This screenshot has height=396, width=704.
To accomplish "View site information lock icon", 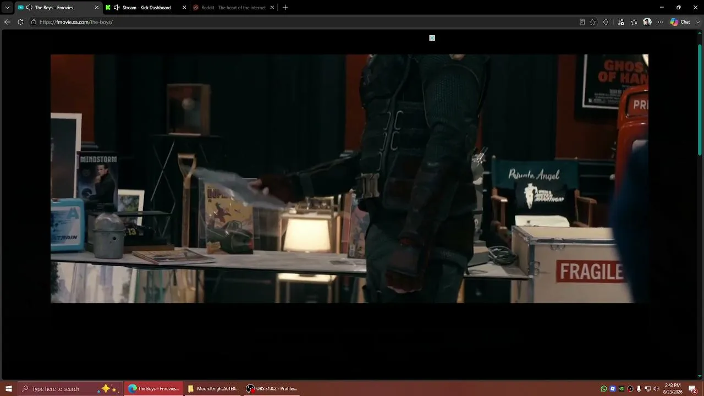I will [34, 22].
